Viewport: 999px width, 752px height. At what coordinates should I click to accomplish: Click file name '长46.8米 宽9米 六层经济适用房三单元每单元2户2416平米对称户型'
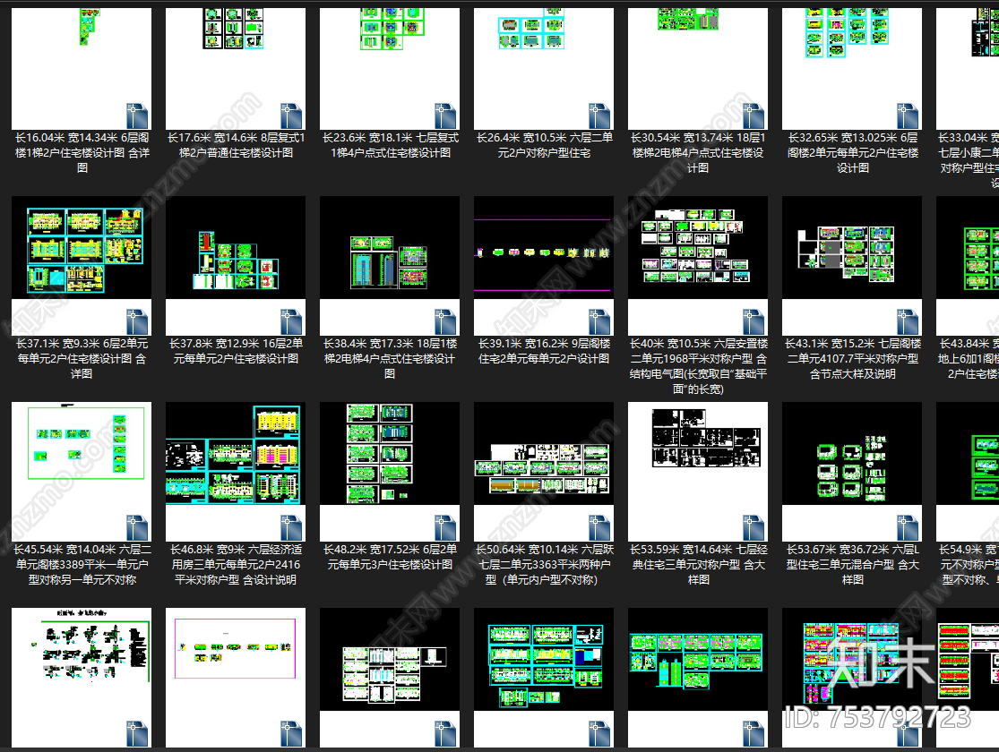click(x=236, y=564)
